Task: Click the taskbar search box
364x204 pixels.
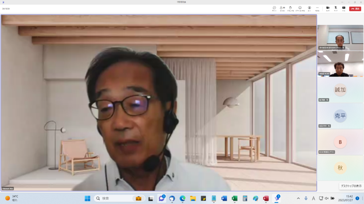Action: tap(119, 198)
